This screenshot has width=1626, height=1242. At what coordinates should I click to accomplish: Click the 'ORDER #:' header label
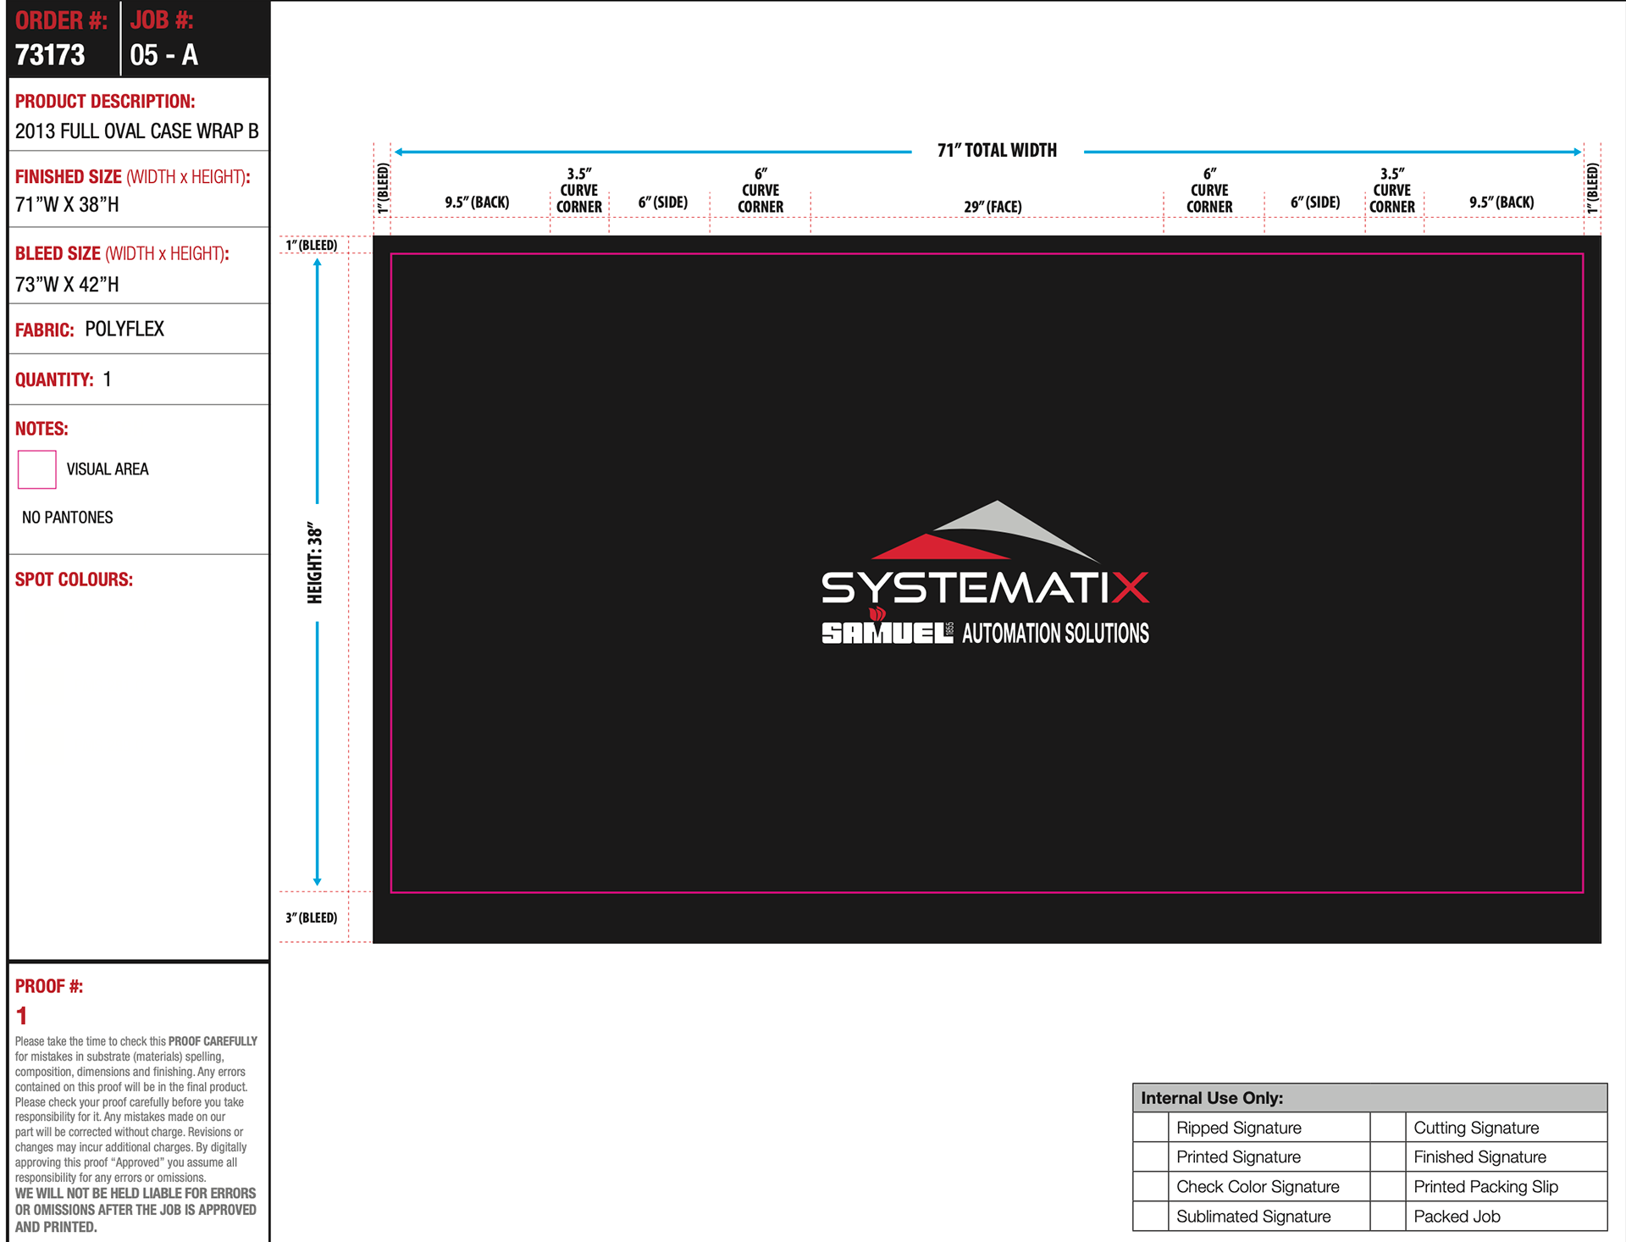pyautogui.click(x=61, y=20)
